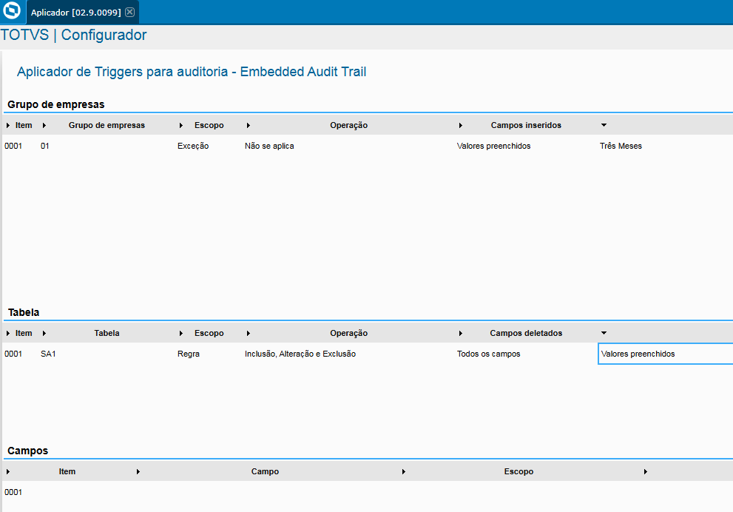Select item 0001 in Grupo de empresas grid
Screen dimensions: 733x512
(13, 146)
